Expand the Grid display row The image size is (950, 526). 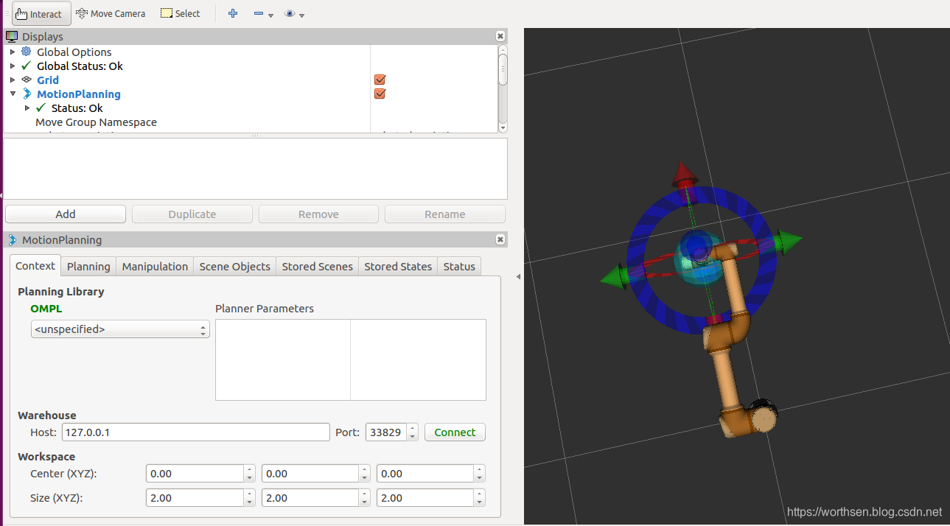coord(13,80)
